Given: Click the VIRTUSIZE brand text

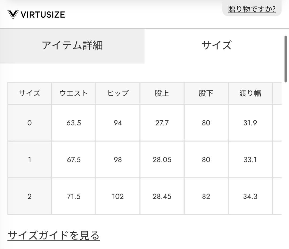Looking at the screenshot, I should 43,15.
